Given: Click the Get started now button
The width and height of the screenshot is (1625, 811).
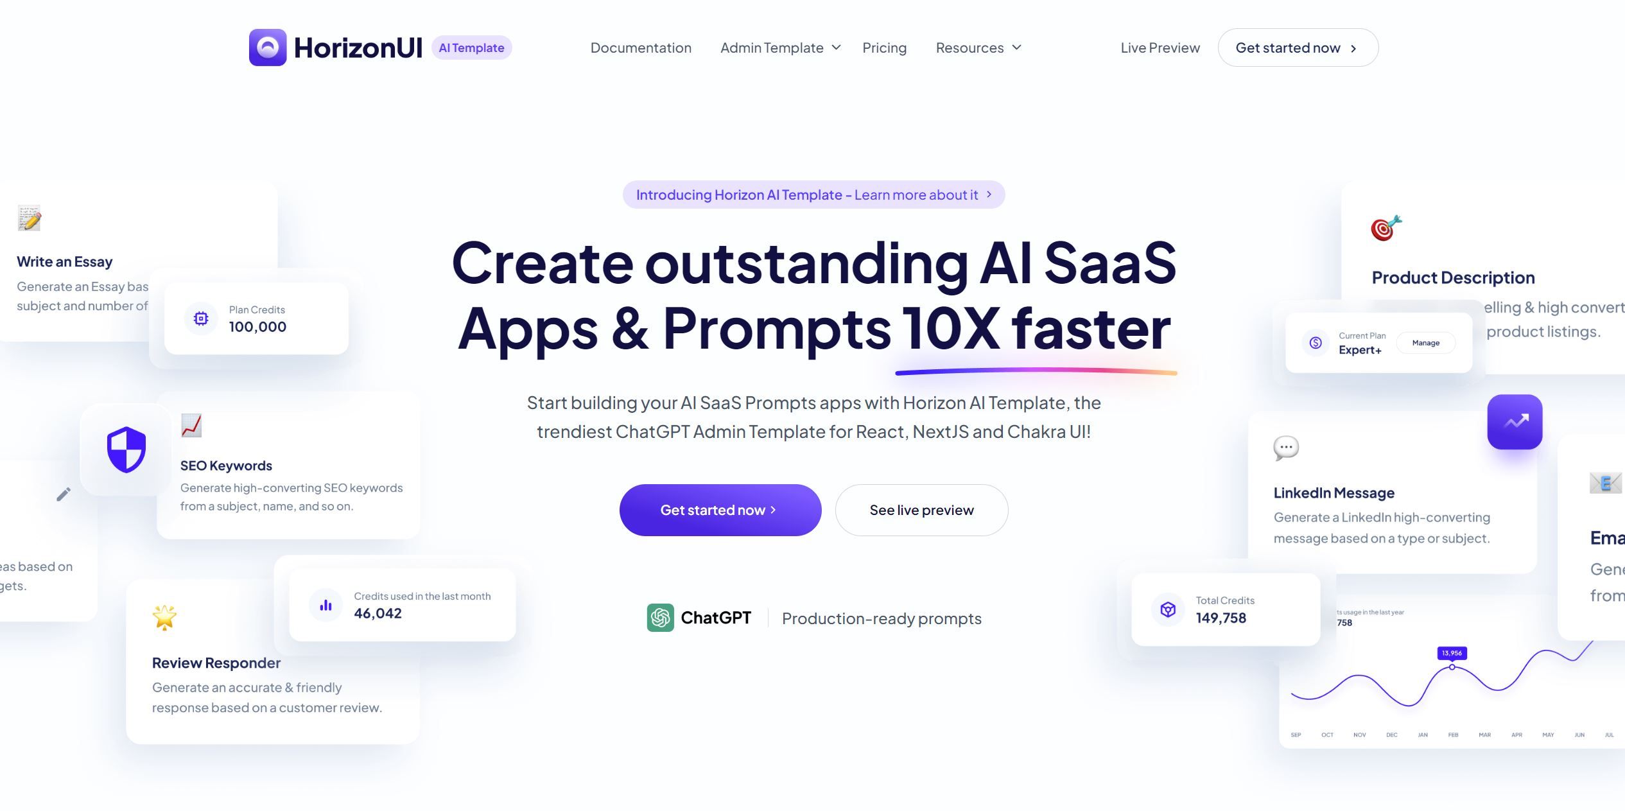Looking at the screenshot, I should [719, 509].
